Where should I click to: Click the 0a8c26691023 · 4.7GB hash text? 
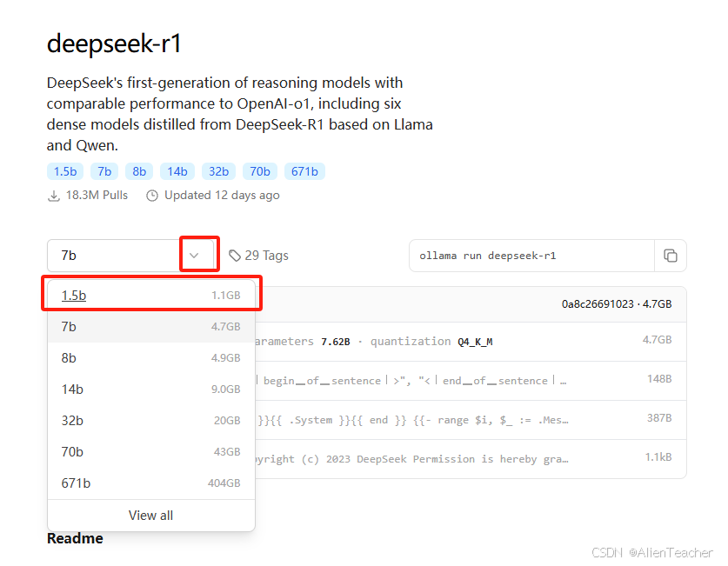pyautogui.click(x=617, y=304)
